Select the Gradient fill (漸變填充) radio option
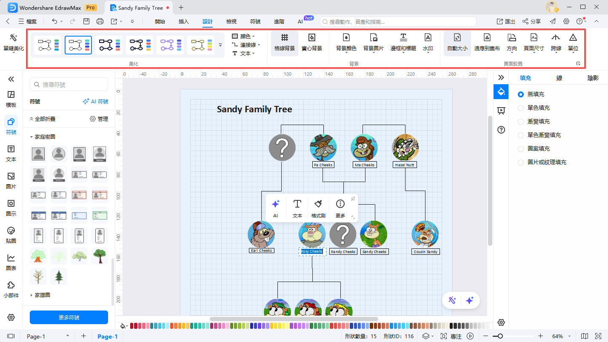 click(x=521, y=122)
